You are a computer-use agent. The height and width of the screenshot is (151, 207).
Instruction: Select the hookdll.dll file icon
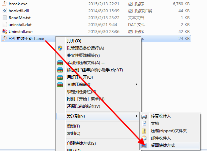pyautogui.click(x=5, y=11)
